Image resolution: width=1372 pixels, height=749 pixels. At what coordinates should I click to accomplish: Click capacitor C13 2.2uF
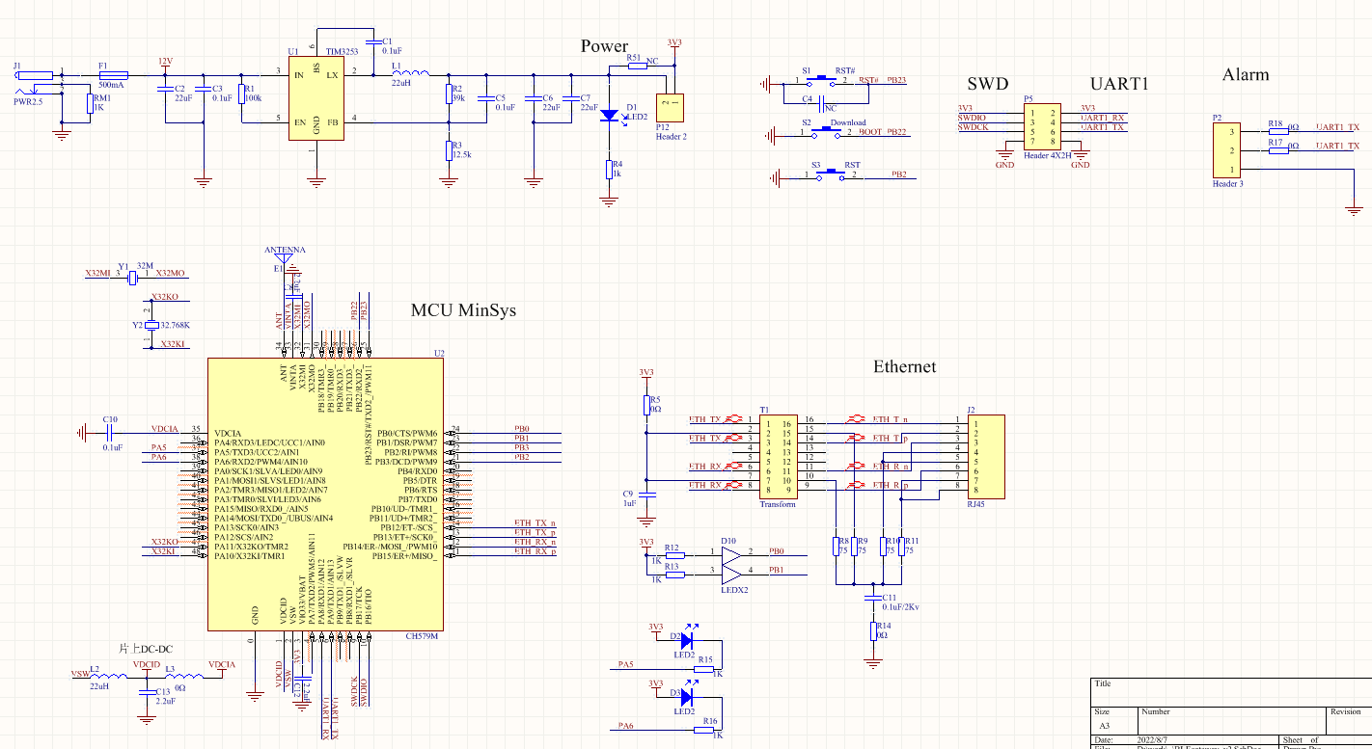(146, 692)
